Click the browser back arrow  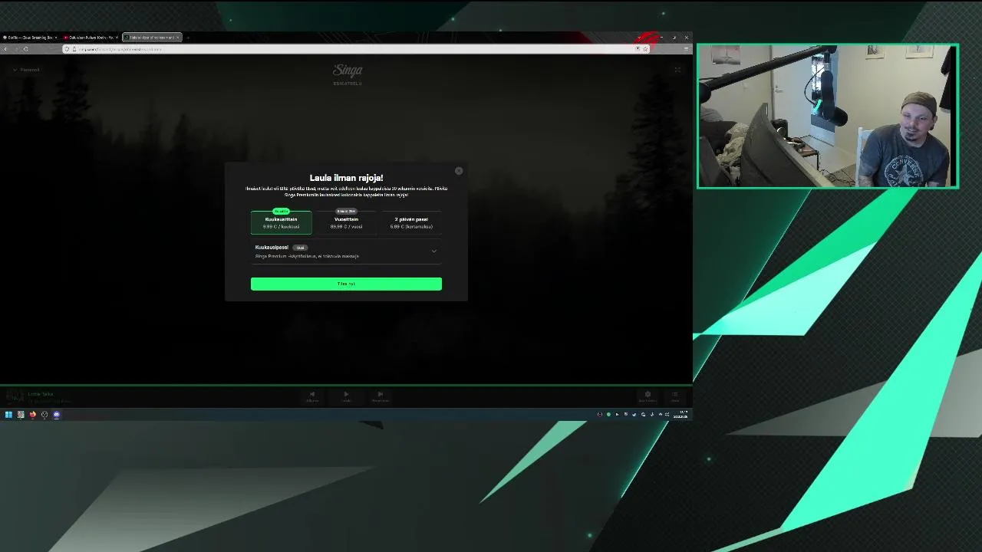[x=5, y=49]
